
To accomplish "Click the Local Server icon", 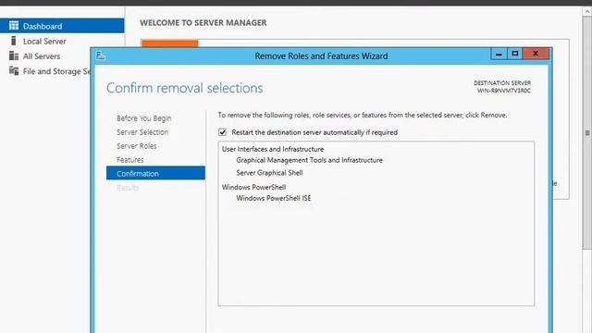I will pos(14,41).
